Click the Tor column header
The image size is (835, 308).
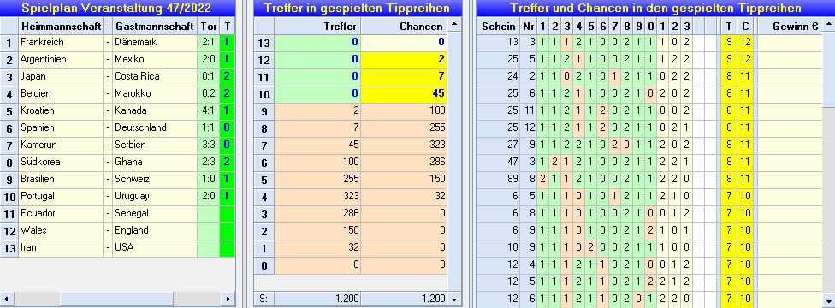pos(208,26)
